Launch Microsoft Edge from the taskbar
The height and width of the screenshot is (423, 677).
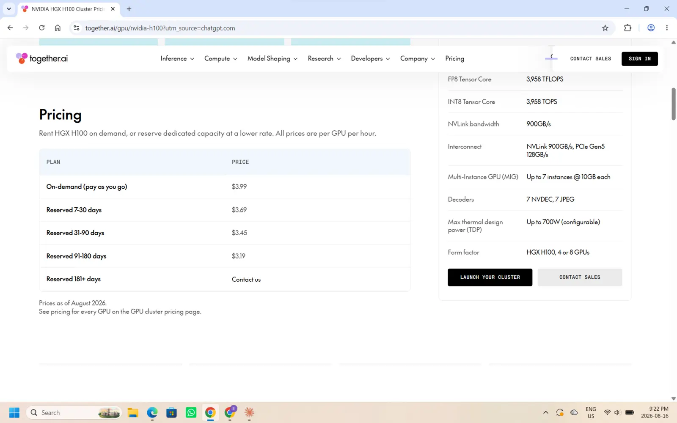(152, 412)
